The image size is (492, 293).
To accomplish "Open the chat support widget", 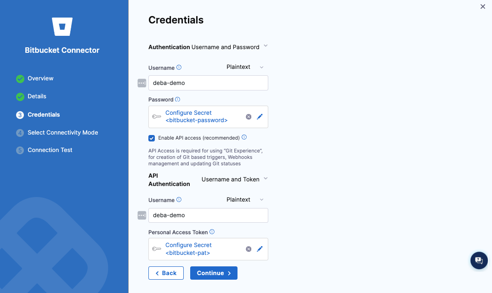I will point(479,260).
